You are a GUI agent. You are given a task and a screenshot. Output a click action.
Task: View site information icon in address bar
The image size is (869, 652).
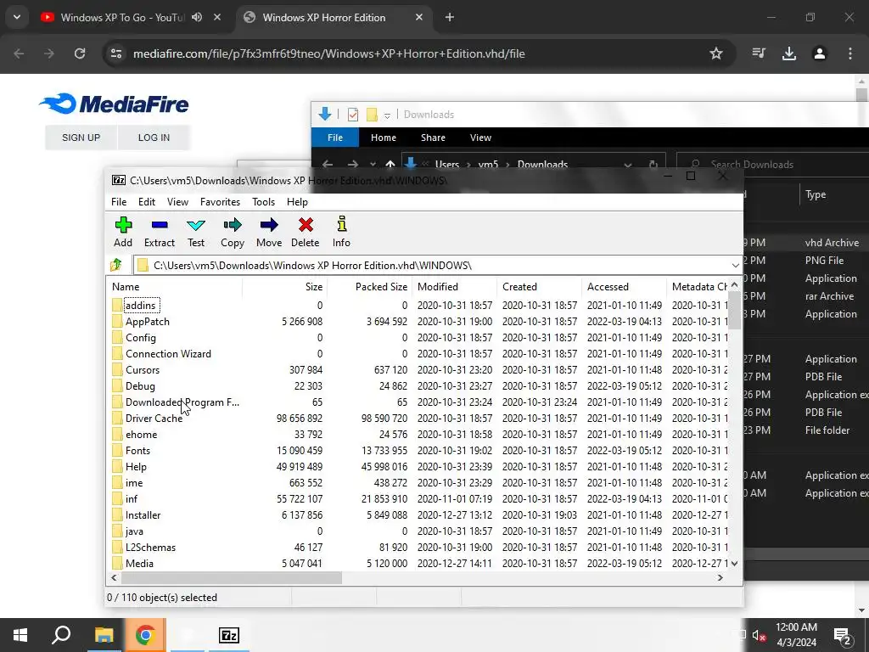116,53
